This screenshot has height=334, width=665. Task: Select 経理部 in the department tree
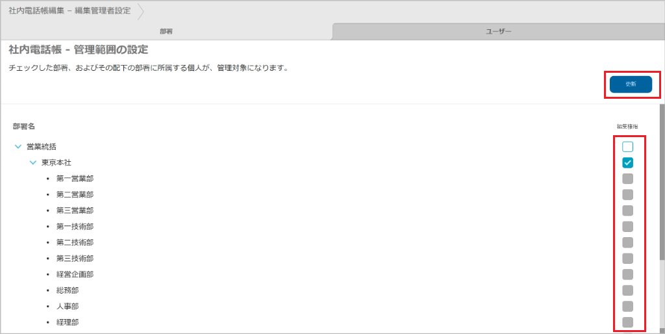tap(68, 322)
